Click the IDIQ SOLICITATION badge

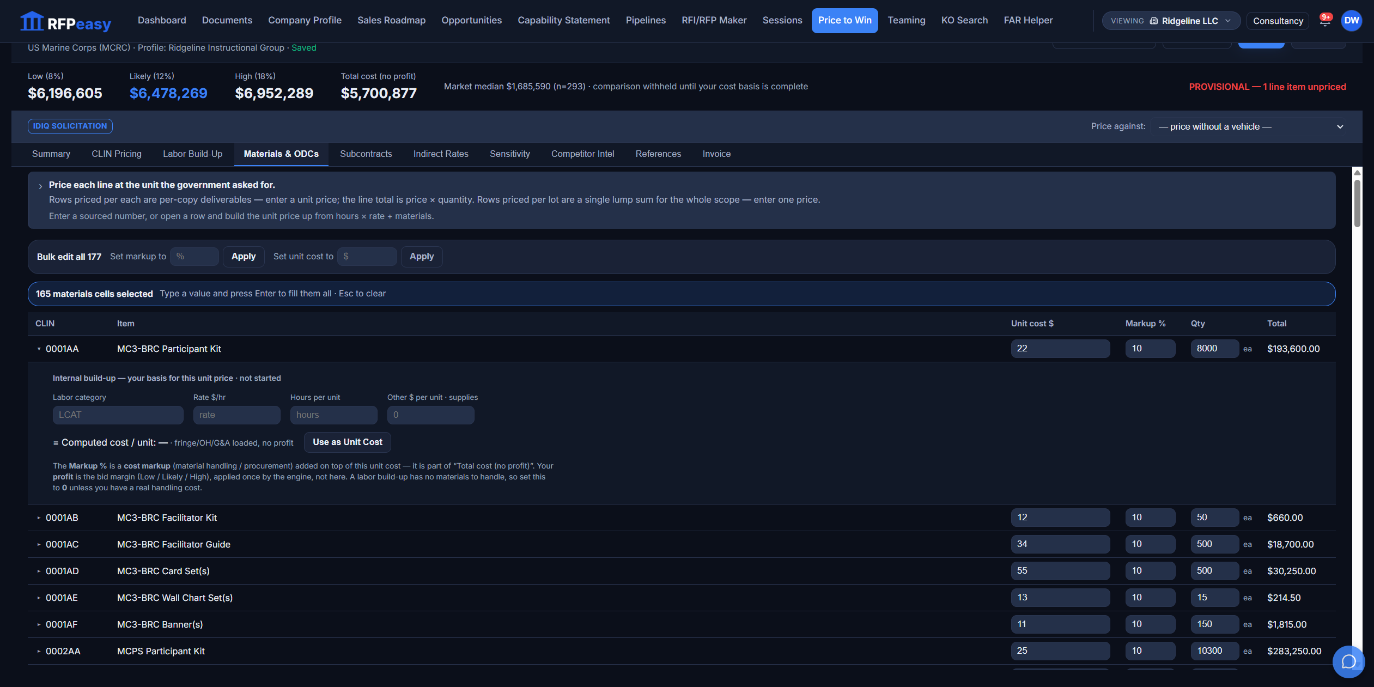click(x=70, y=126)
